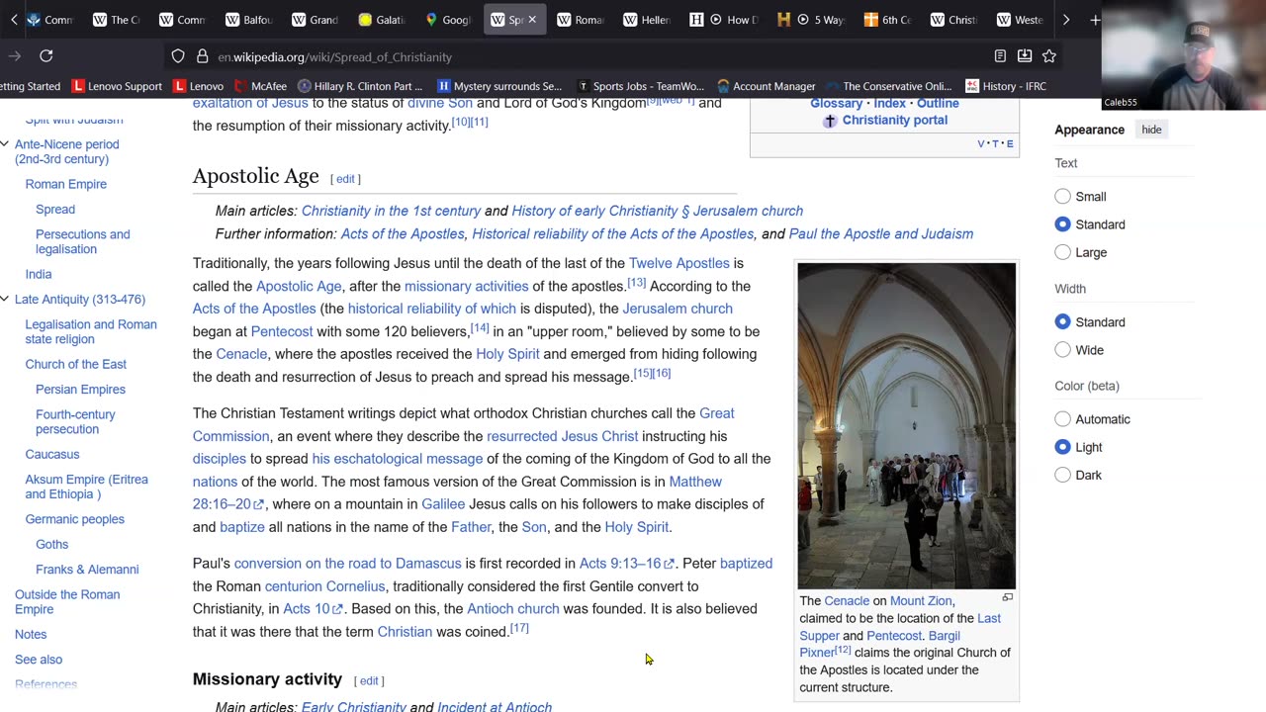Bookmark this page with the star icon
The height and width of the screenshot is (712, 1266).
pyautogui.click(x=1049, y=56)
